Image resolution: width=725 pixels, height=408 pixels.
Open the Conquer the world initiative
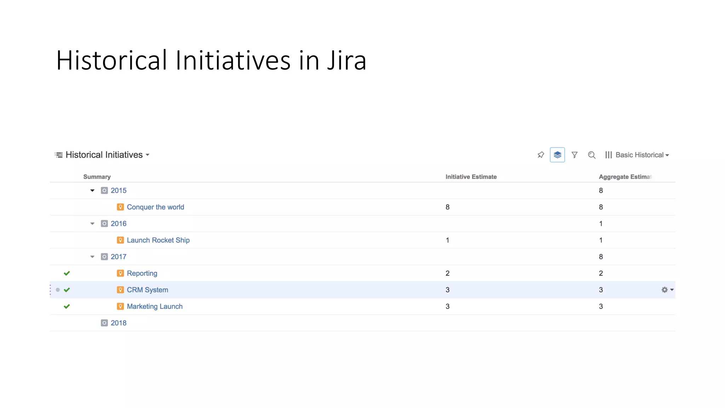point(155,207)
